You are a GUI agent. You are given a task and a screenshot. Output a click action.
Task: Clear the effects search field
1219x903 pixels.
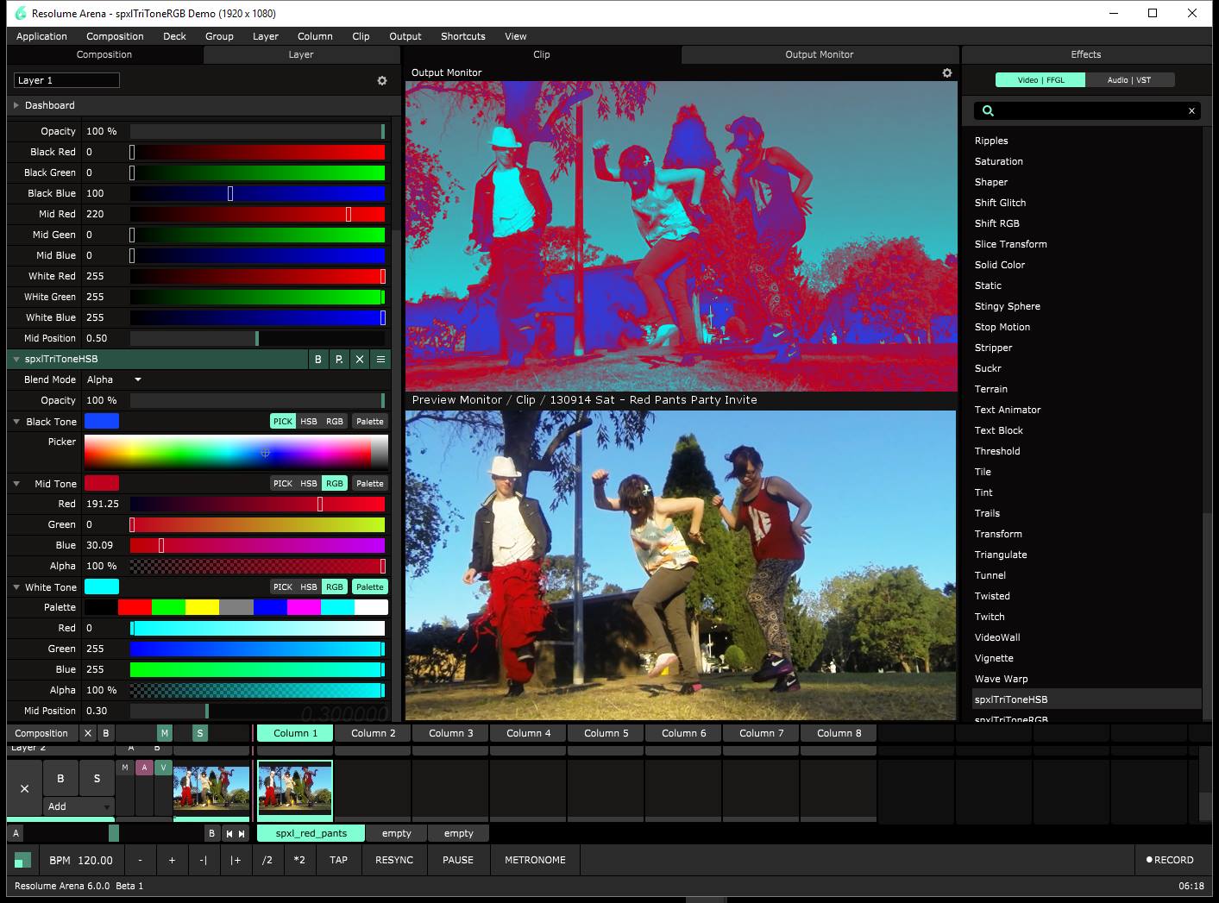coord(1191,110)
